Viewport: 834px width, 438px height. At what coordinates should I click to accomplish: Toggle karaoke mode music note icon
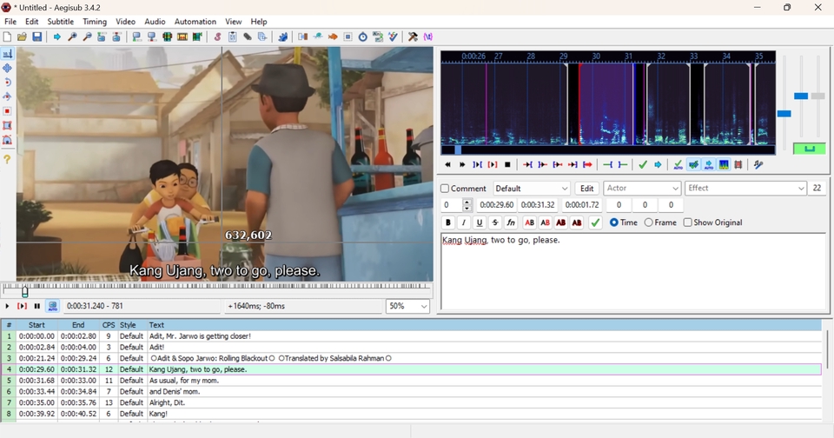point(758,165)
